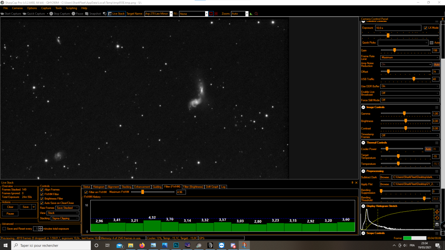Image resolution: width=445 pixels, height=250 pixels.
Task: Click the Stop Capture toolbar button
Action: click(x=60, y=14)
